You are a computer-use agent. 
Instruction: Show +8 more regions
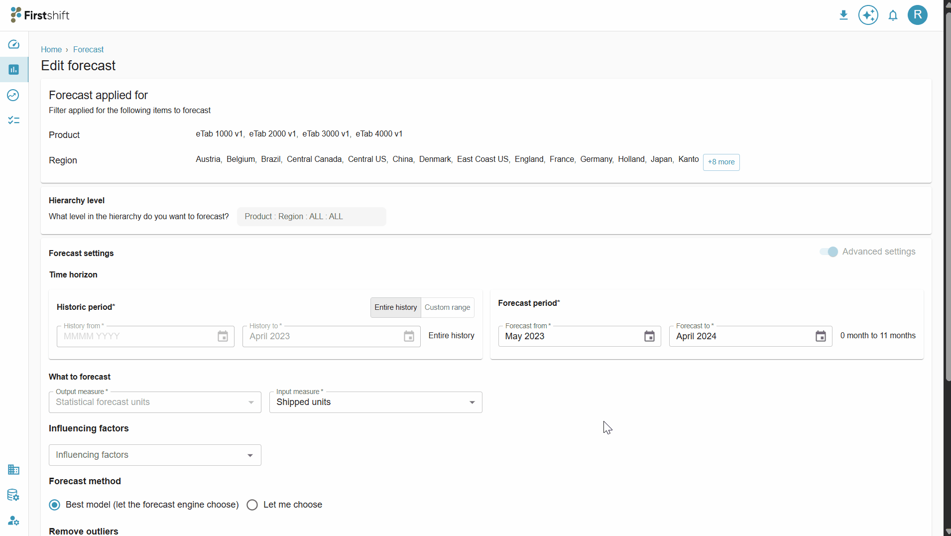(721, 162)
